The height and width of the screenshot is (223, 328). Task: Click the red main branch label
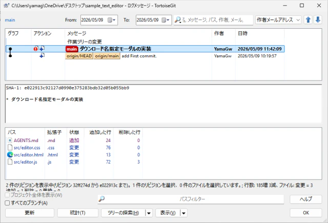72,49
